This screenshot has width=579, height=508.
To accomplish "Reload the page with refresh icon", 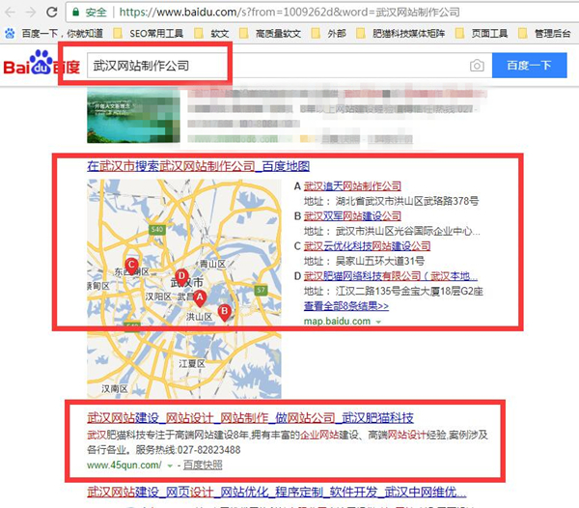I will (52, 13).
